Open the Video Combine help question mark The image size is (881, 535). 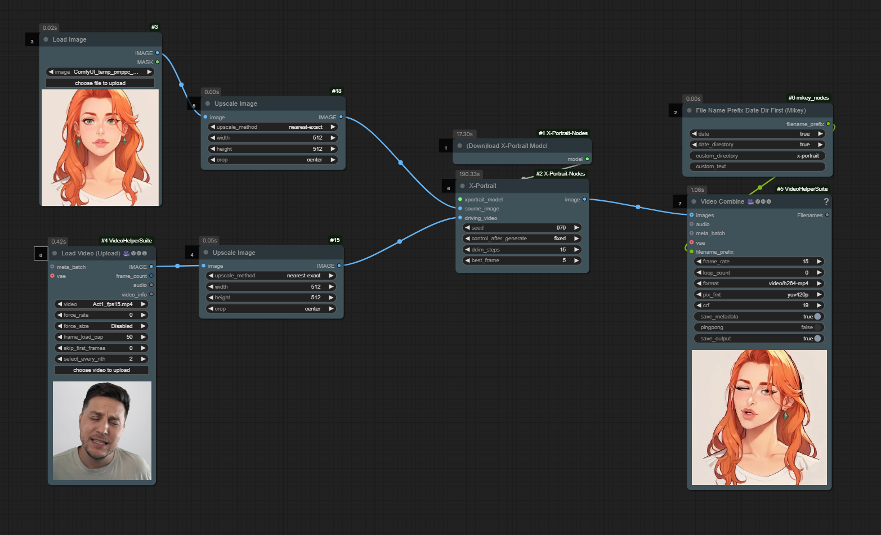826,201
